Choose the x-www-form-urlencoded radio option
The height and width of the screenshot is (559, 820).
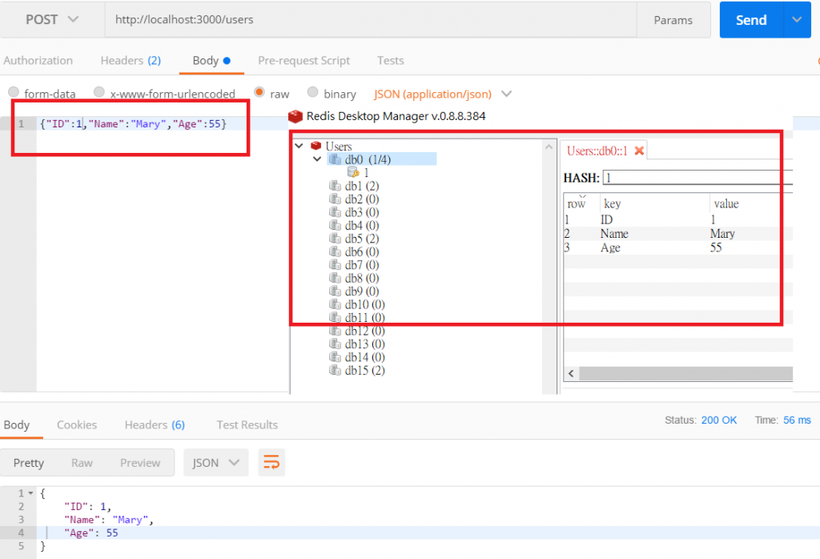pyautogui.click(x=98, y=92)
